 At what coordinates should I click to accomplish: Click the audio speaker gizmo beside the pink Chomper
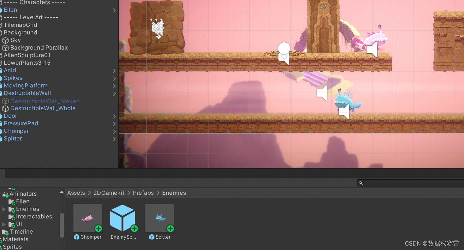[372, 50]
